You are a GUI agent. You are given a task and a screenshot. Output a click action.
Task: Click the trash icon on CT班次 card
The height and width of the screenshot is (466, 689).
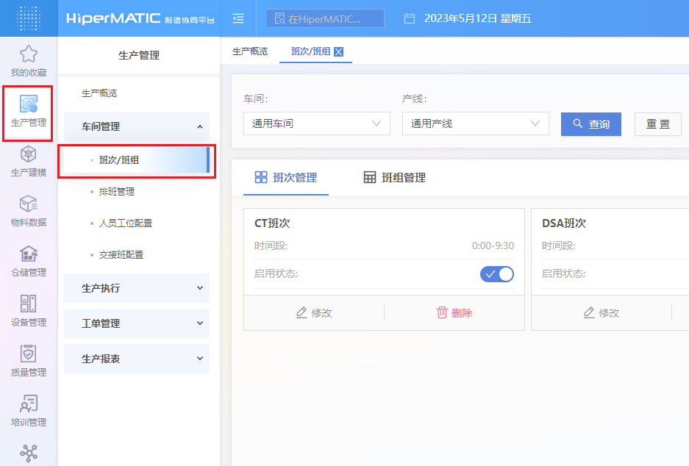[x=442, y=312]
